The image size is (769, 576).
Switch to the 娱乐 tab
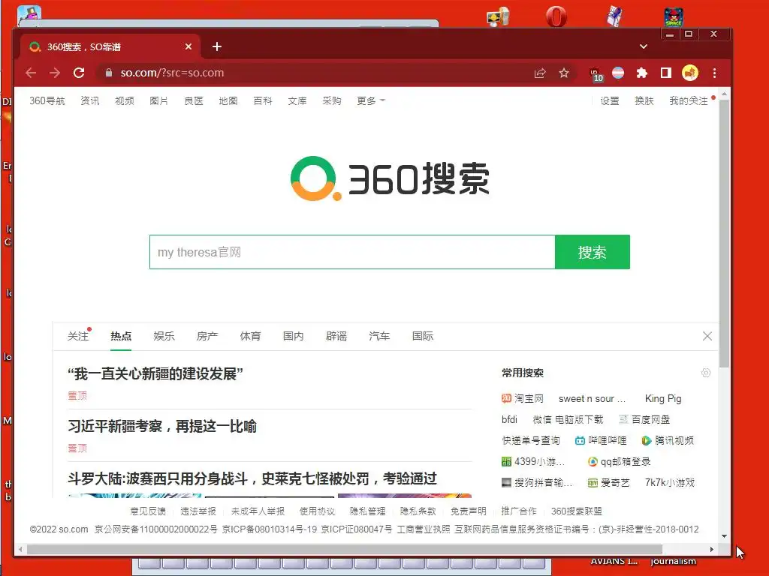164,337
